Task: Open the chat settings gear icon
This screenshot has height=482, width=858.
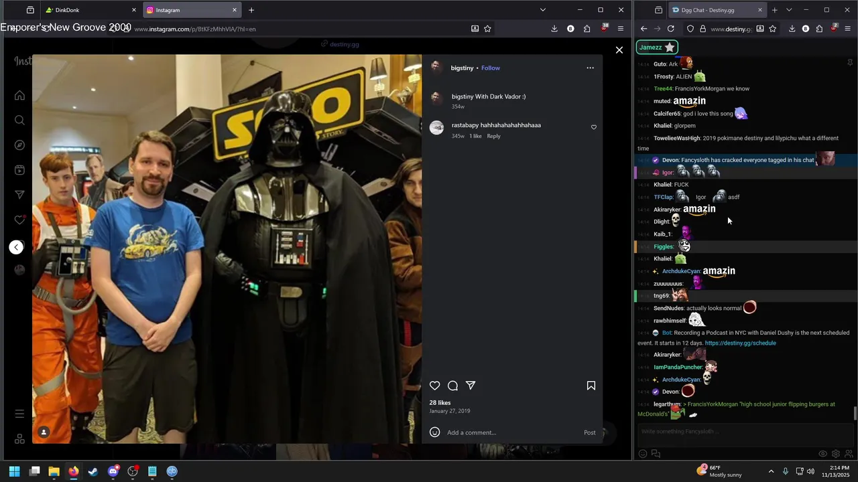Action: tap(835, 454)
